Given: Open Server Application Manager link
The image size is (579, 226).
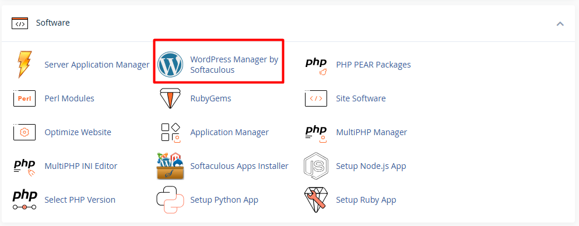Looking at the screenshot, I should tap(97, 65).
